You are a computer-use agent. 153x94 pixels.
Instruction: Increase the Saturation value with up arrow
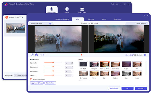click(x=72, y=67)
